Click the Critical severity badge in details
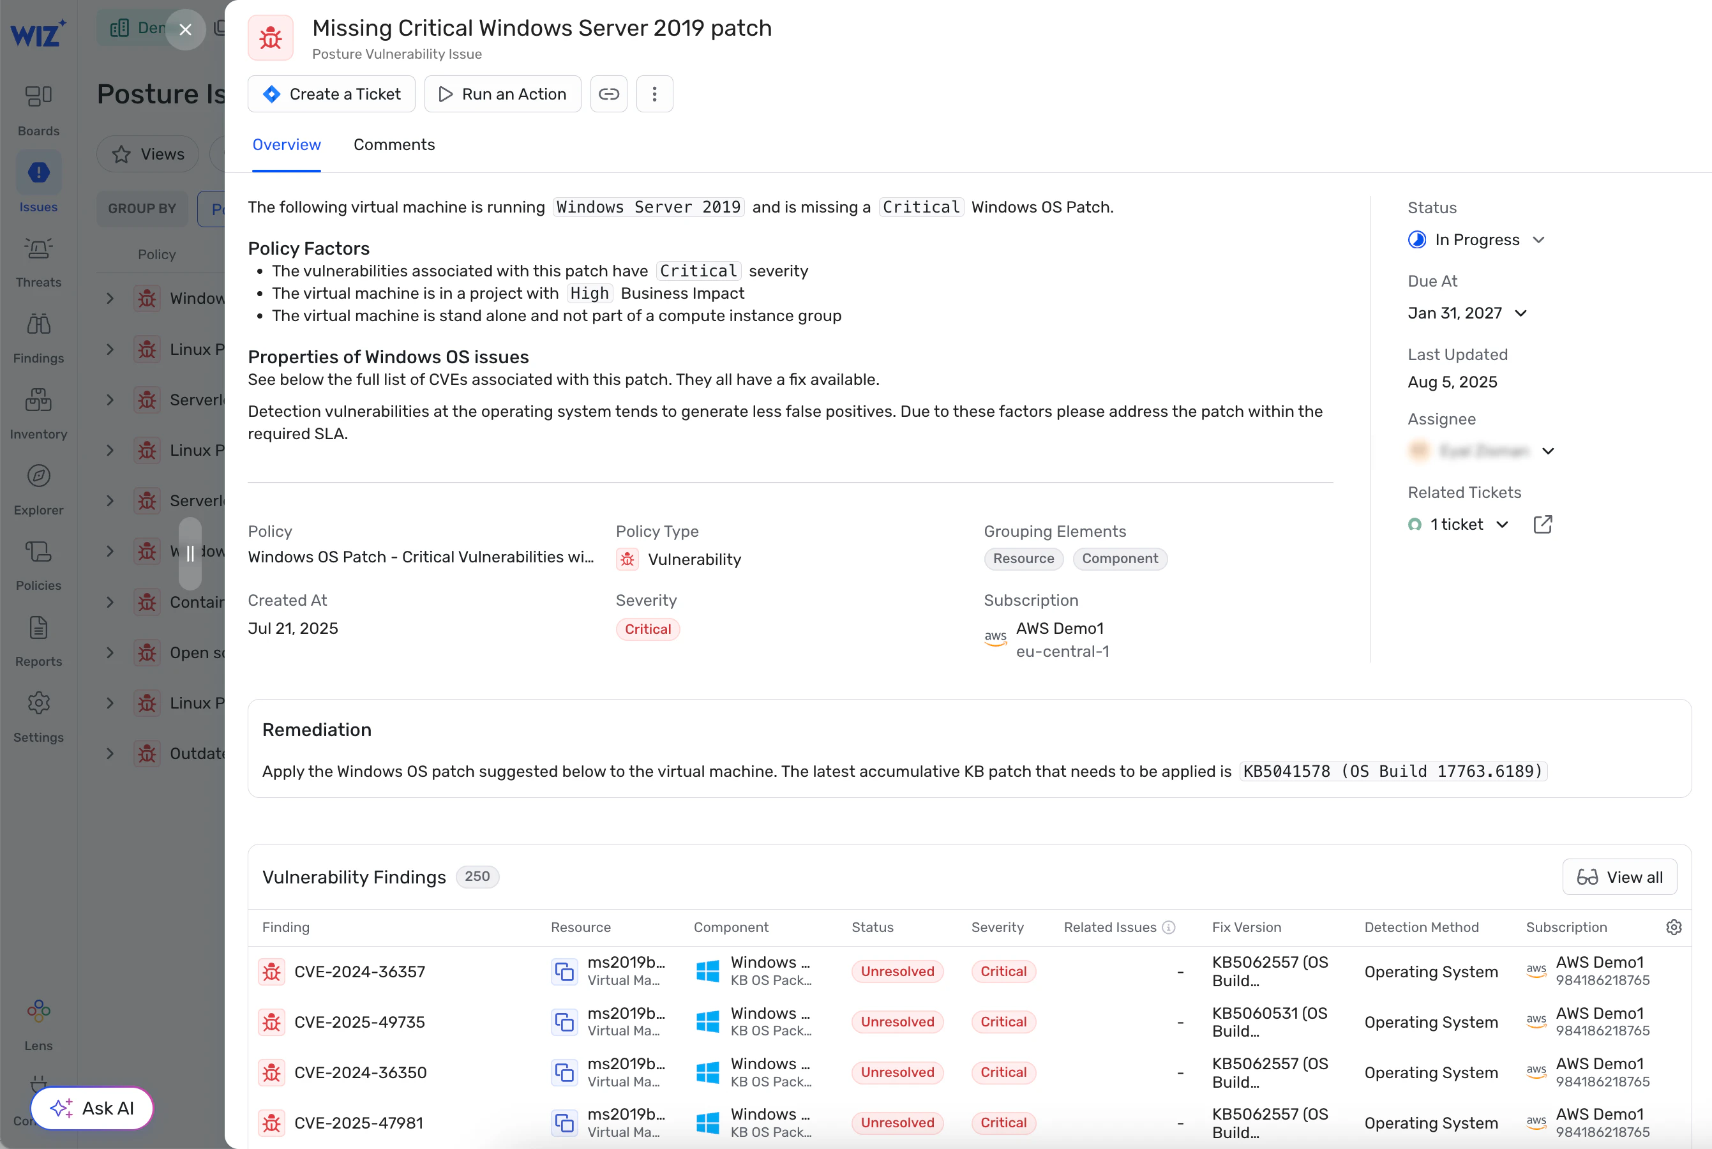The image size is (1712, 1149). point(648,629)
